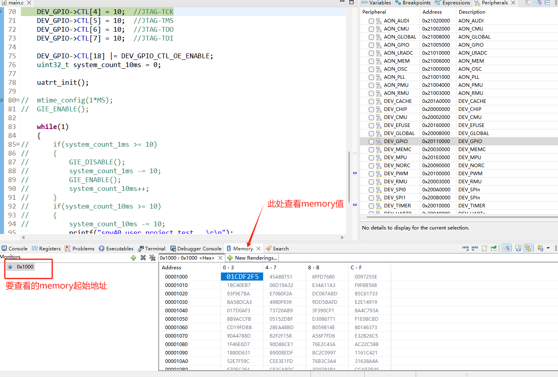The width and height of the screenshot is (558, 377).
Task: Check the DEV_GPIO peripheral box
Action: (371, 141)
